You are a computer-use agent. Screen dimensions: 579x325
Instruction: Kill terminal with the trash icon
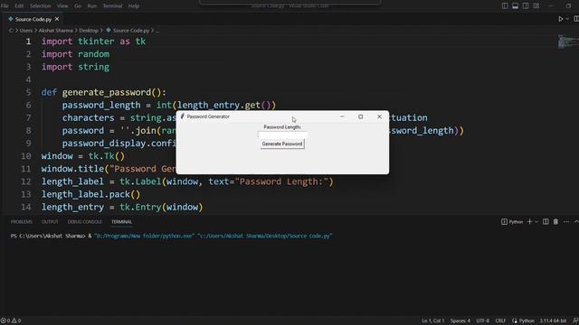click(555, 221)
